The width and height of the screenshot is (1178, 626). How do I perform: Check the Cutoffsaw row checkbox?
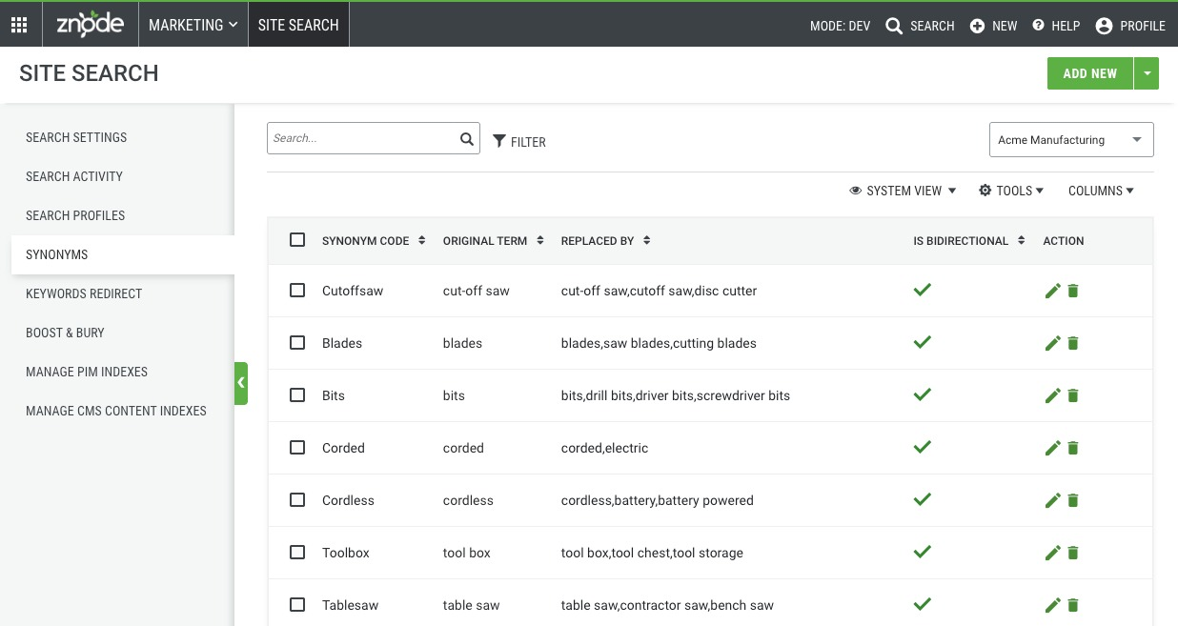pos(297,291)
